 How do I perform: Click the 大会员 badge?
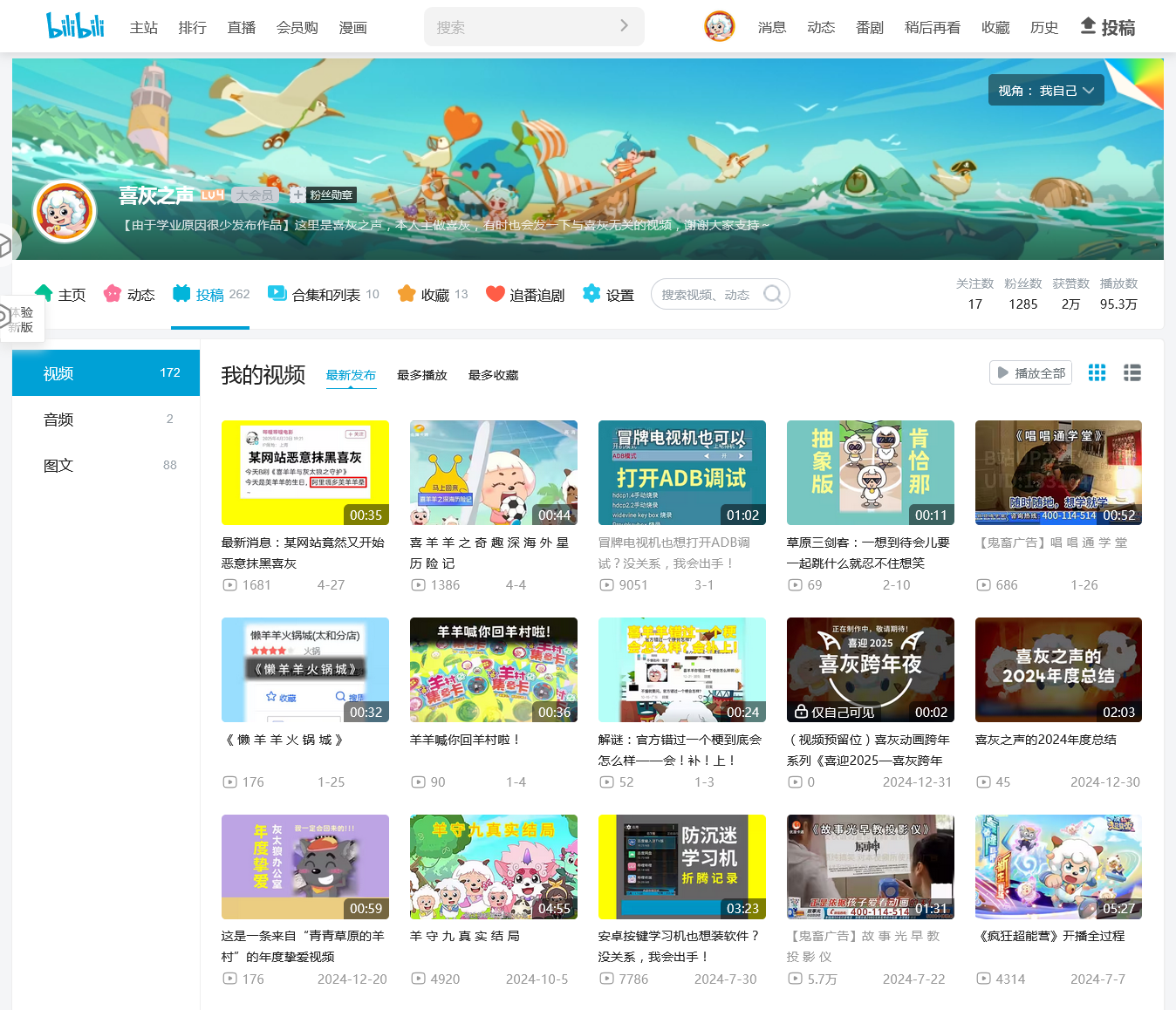[255, 195]
